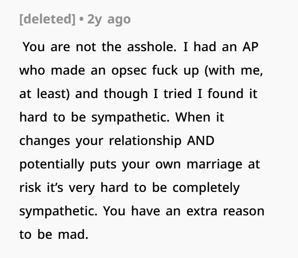Click the [deleted] author name
This screenshot has width=298, height=258.
pyautogui.click(x=48, y=20)
